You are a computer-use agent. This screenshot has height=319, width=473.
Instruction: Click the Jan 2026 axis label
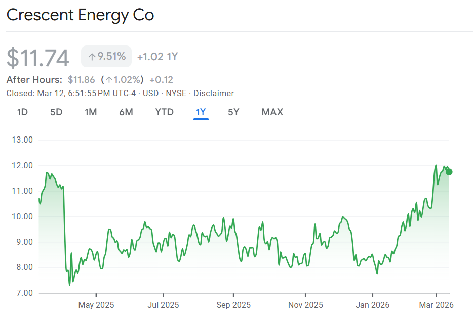372,305
